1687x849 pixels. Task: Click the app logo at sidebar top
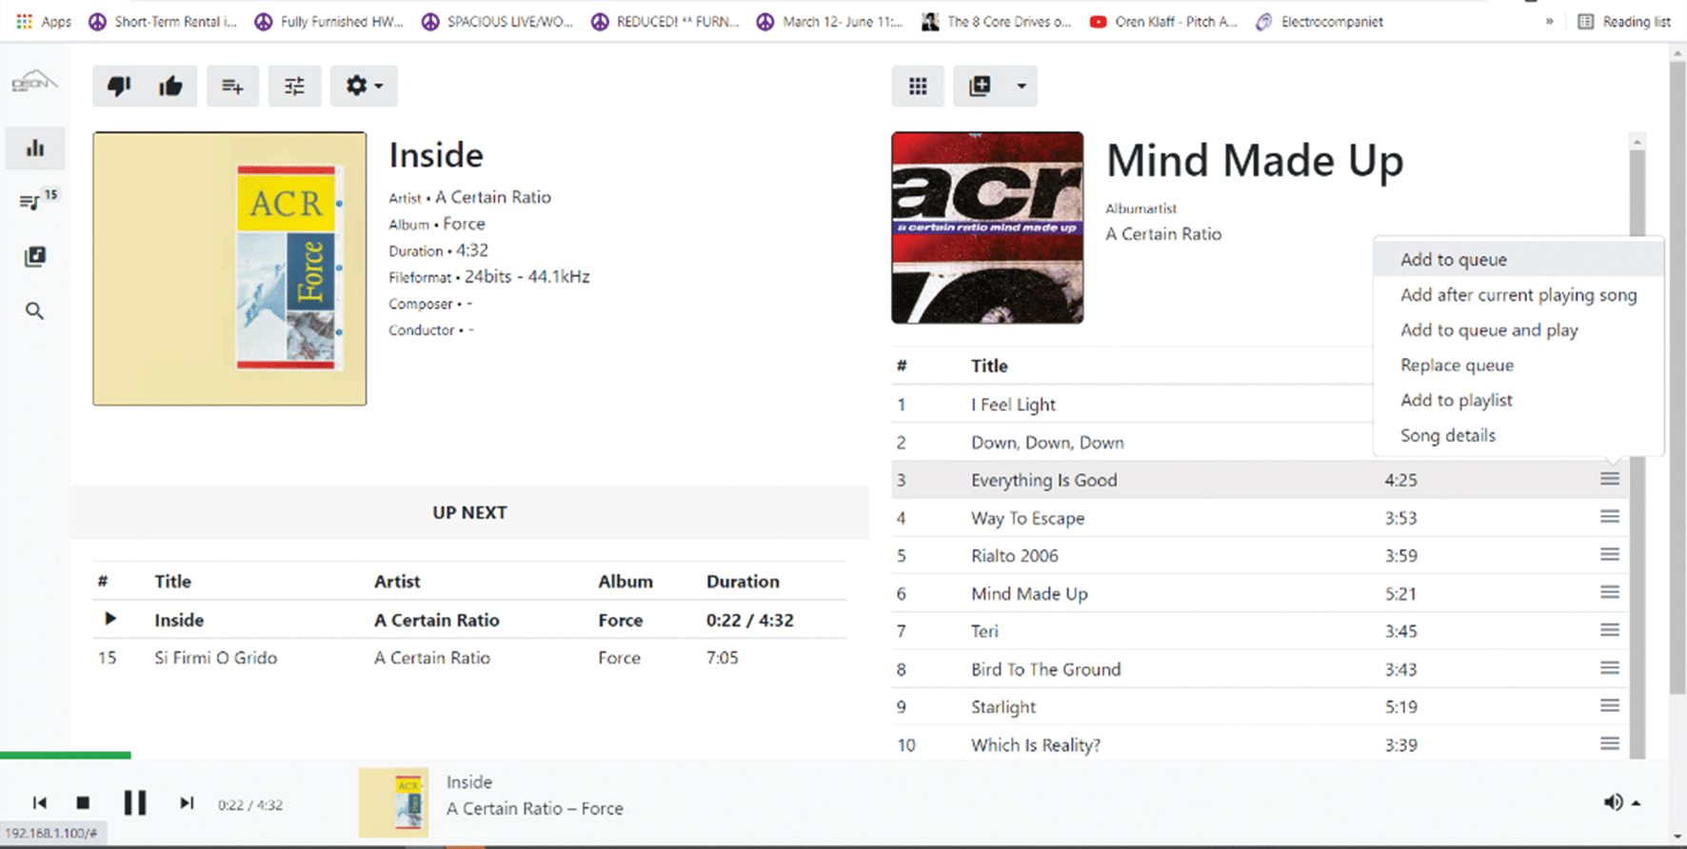pos(34,82)
